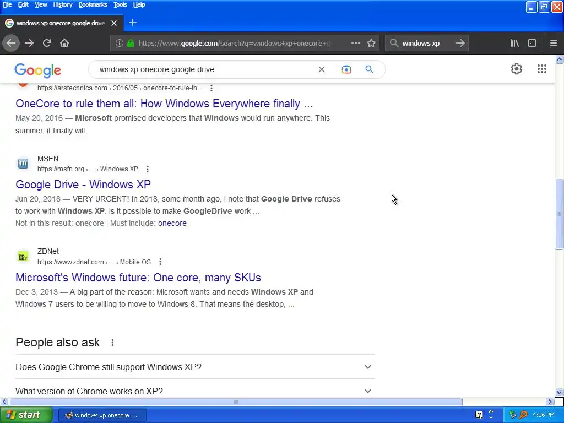Open People also ask options dots
Screen dimensions: 564x423
[112, 343]
